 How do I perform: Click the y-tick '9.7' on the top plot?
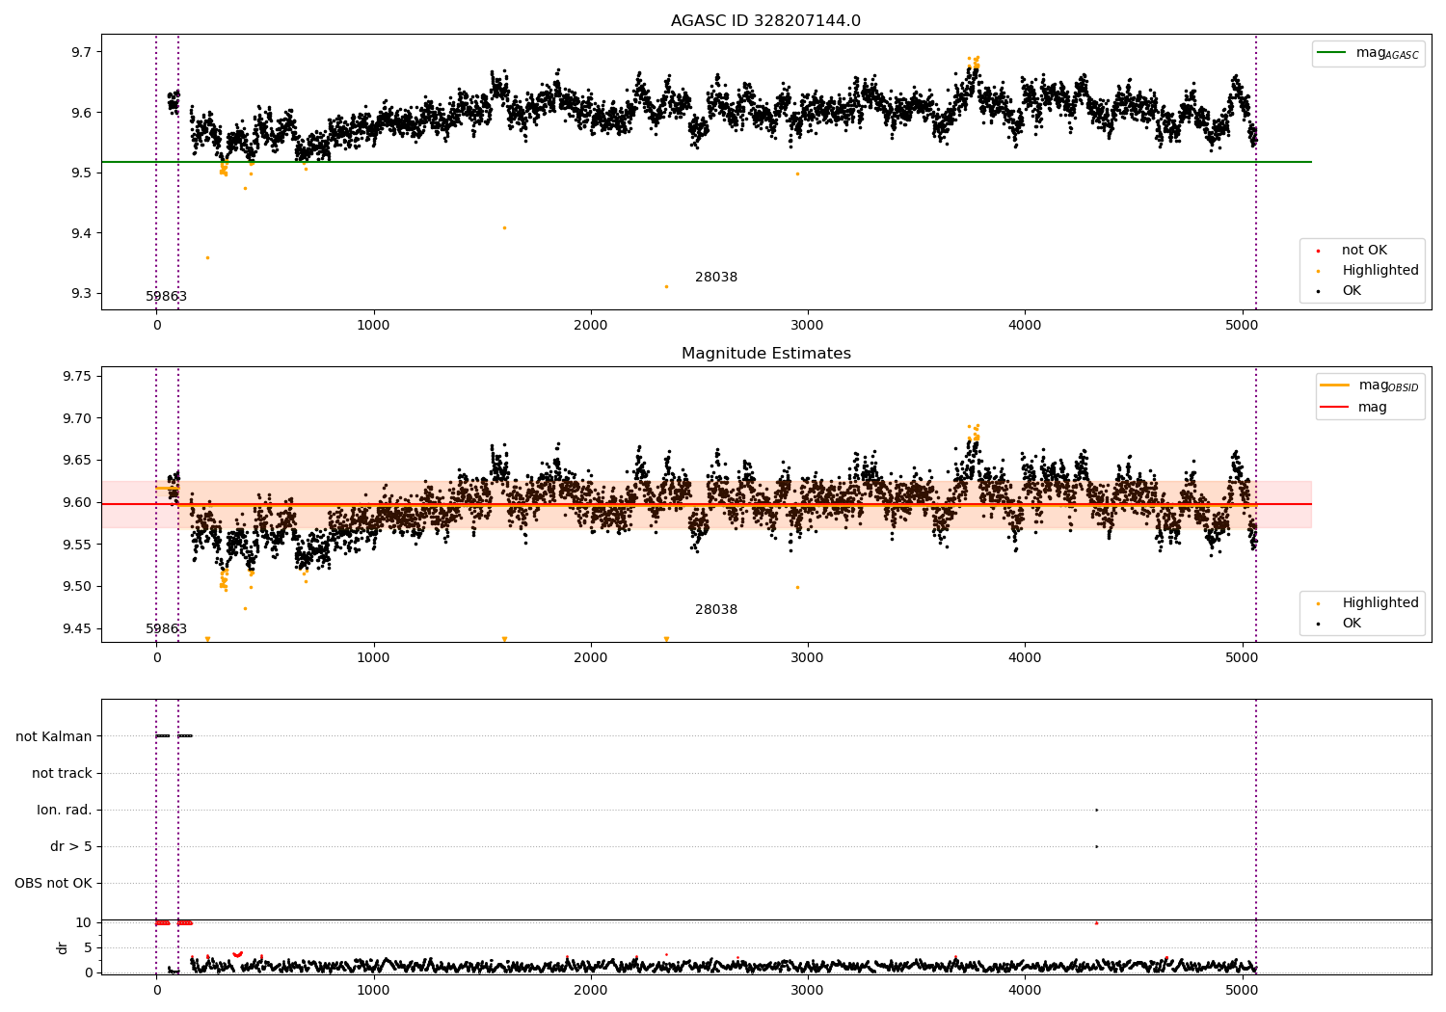click(x=82, y=52)
